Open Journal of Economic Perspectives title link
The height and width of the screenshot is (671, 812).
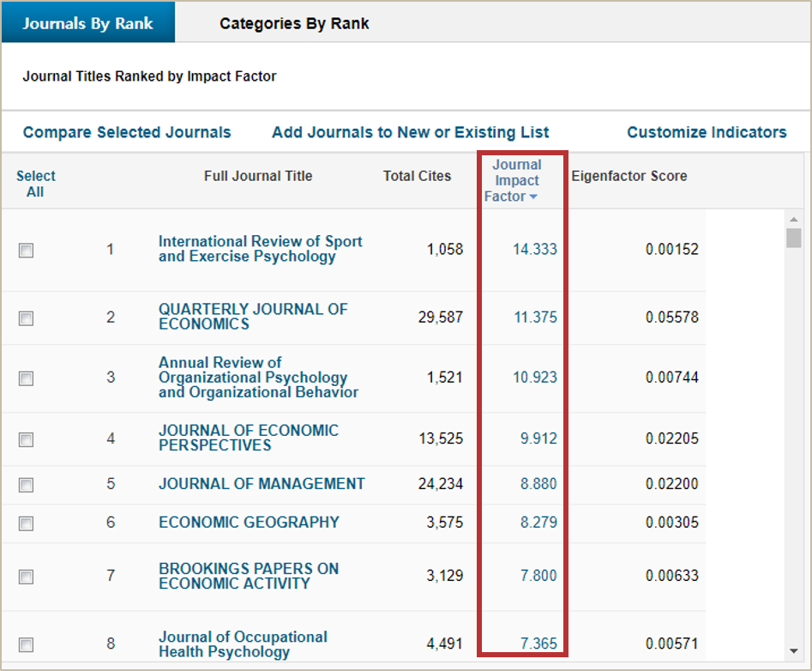[248, 438]
